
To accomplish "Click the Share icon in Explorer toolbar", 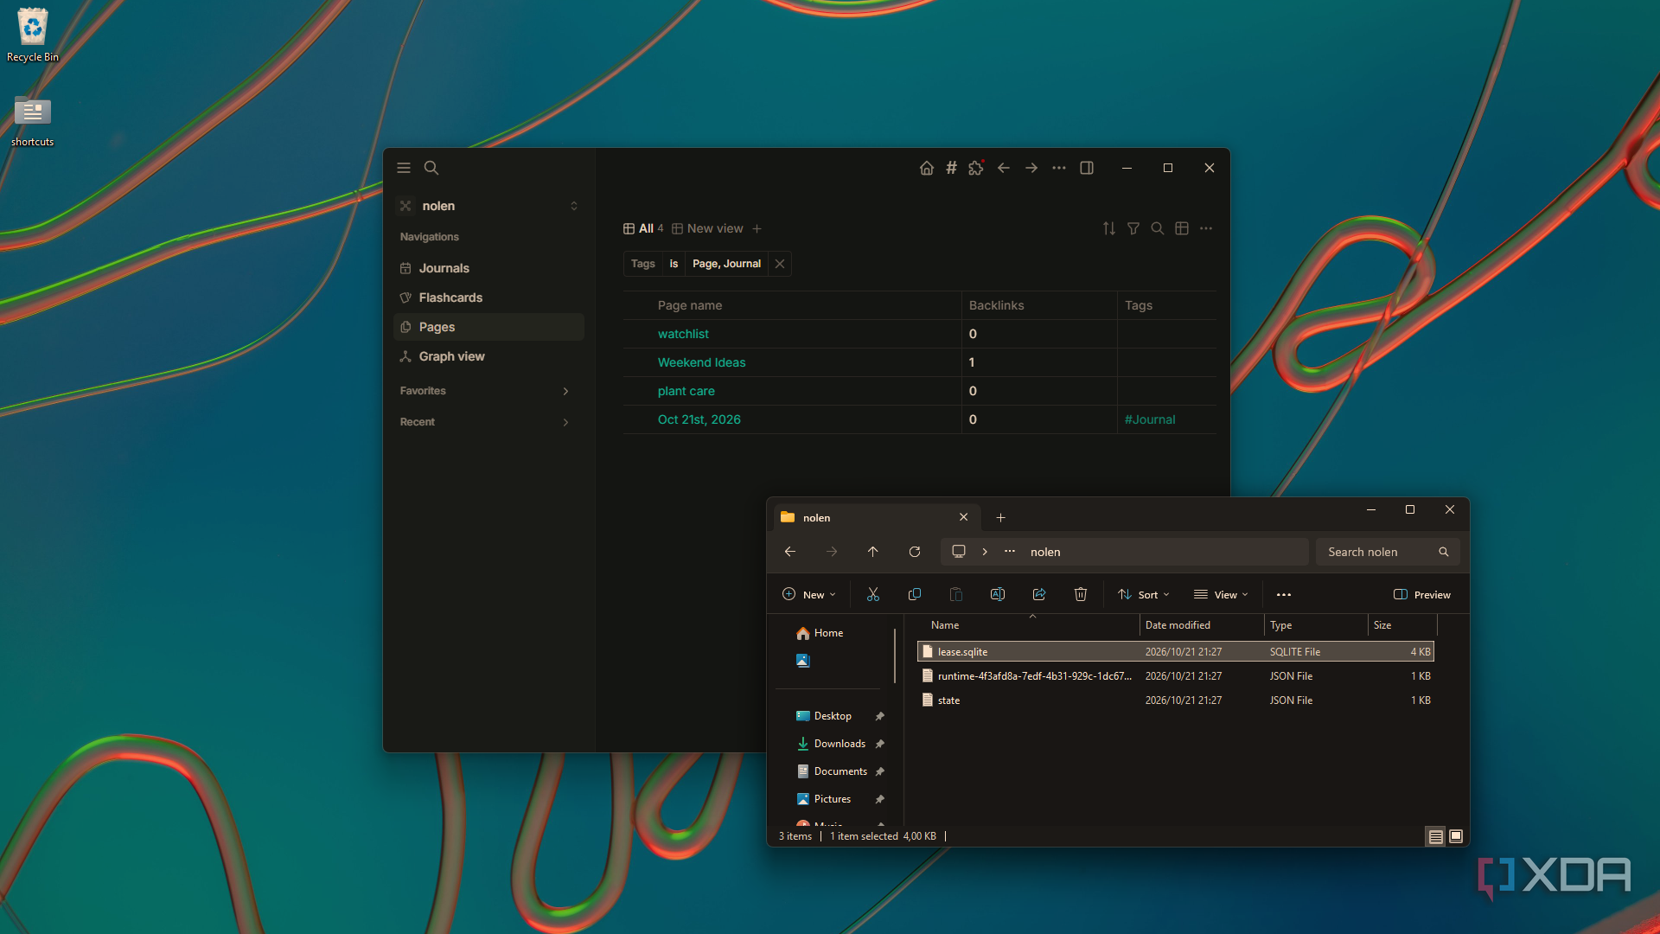I will (x=1039, y=595).
